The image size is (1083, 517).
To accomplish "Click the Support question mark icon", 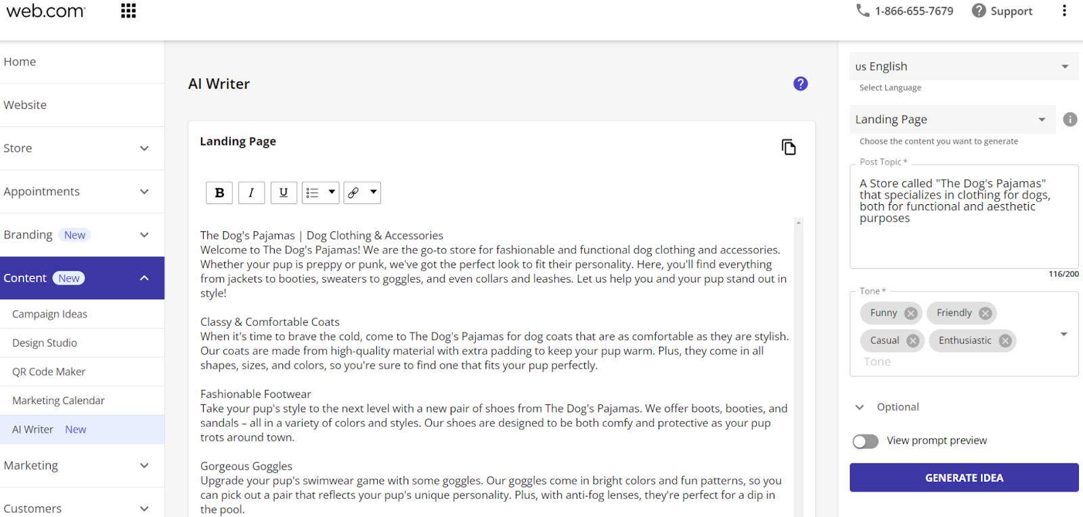I will coord(979,11).
